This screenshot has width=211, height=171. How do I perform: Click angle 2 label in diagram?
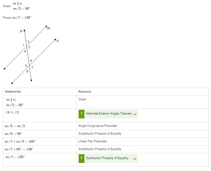[x=28, y=42]
